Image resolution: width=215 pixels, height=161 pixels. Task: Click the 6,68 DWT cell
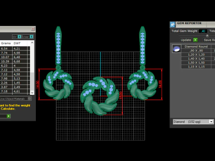tap(20, 61)
